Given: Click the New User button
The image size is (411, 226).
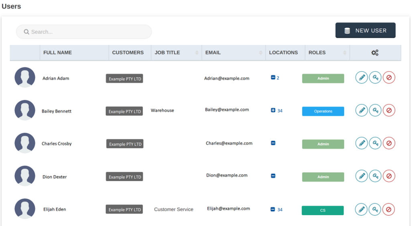Looking at the screenshot, I should [x=365, y=30].
